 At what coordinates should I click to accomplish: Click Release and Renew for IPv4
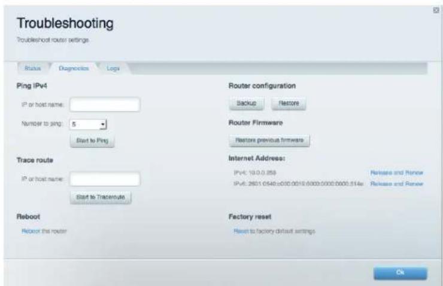[397, 173]
